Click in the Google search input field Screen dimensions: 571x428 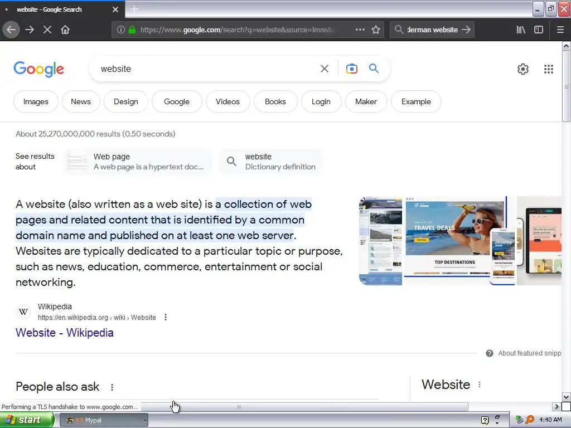(x=207, y=69)
